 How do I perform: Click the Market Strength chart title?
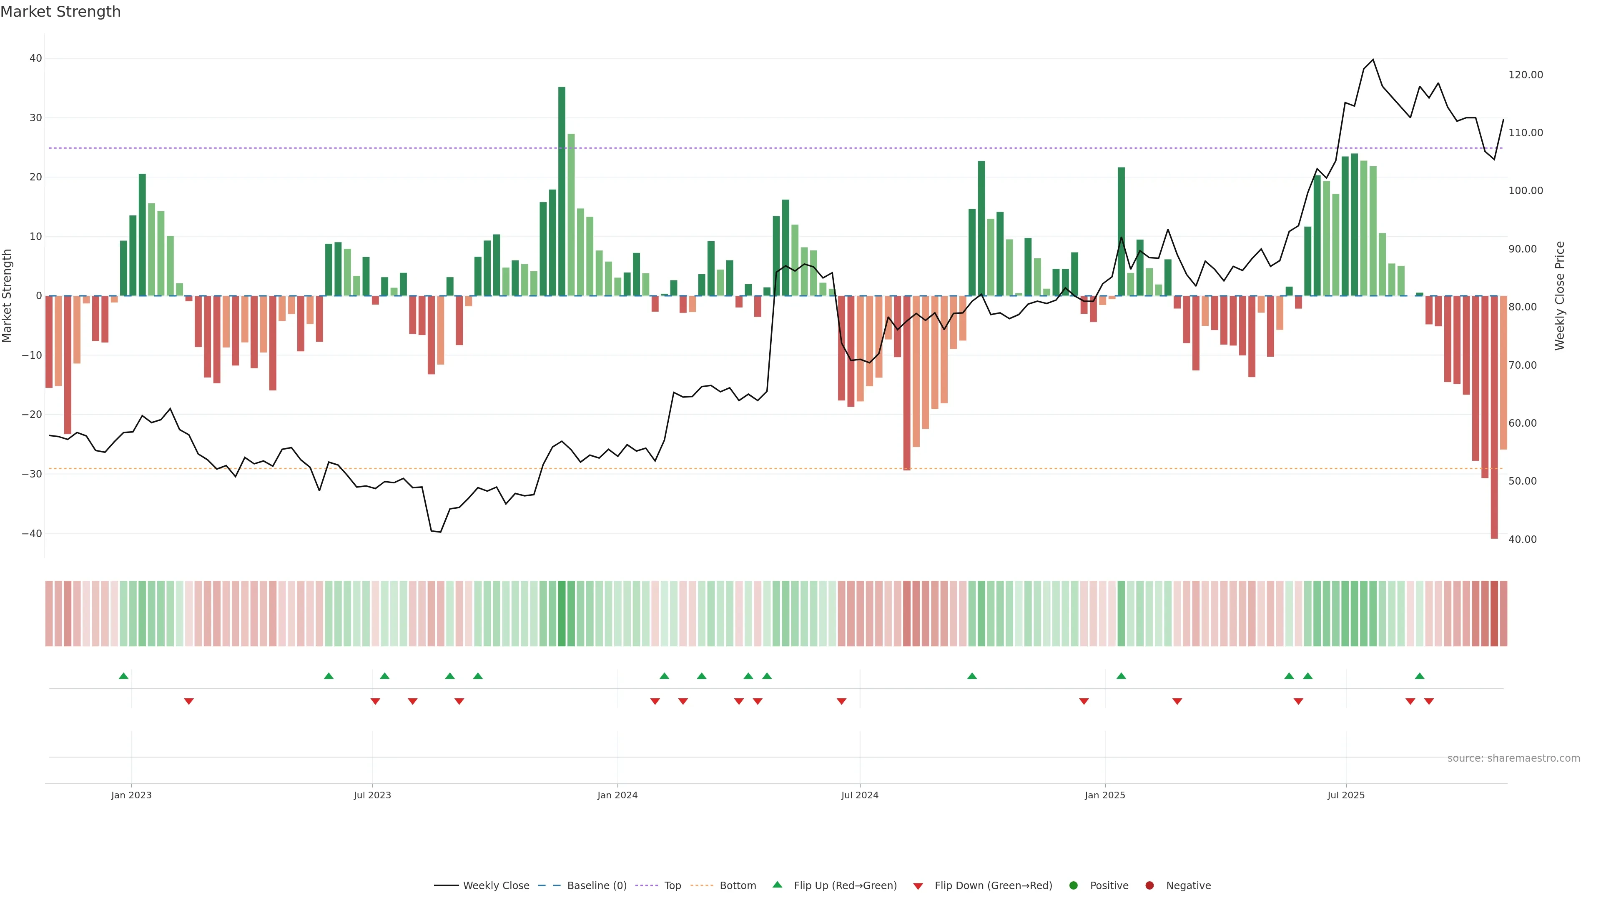coord(60,12)
